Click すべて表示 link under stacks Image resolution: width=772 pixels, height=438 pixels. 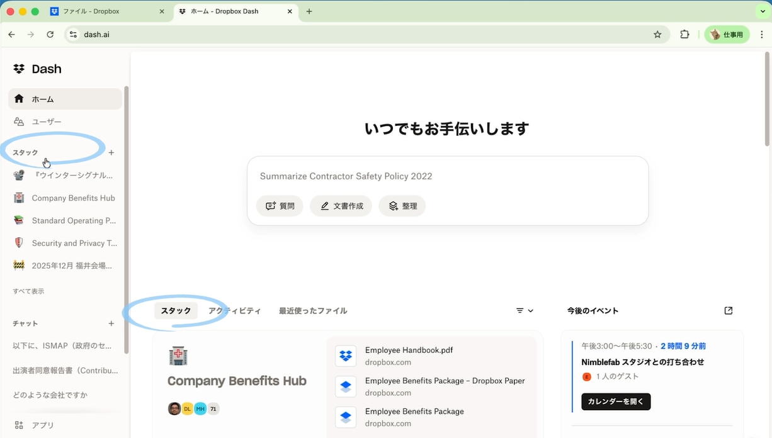point(28,291)
